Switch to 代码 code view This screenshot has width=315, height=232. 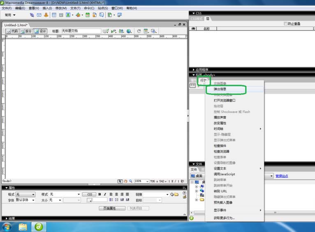coord(12,31)
